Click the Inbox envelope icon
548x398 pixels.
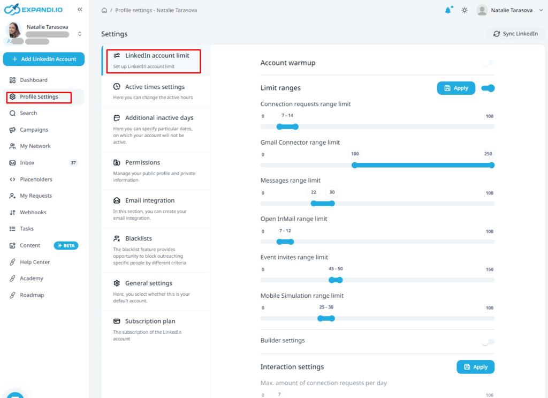pyautogui.click(x=12, y=163)
